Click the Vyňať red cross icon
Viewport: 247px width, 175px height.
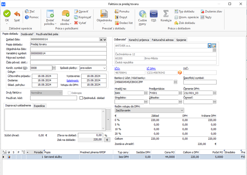click(x=76, y=23)
